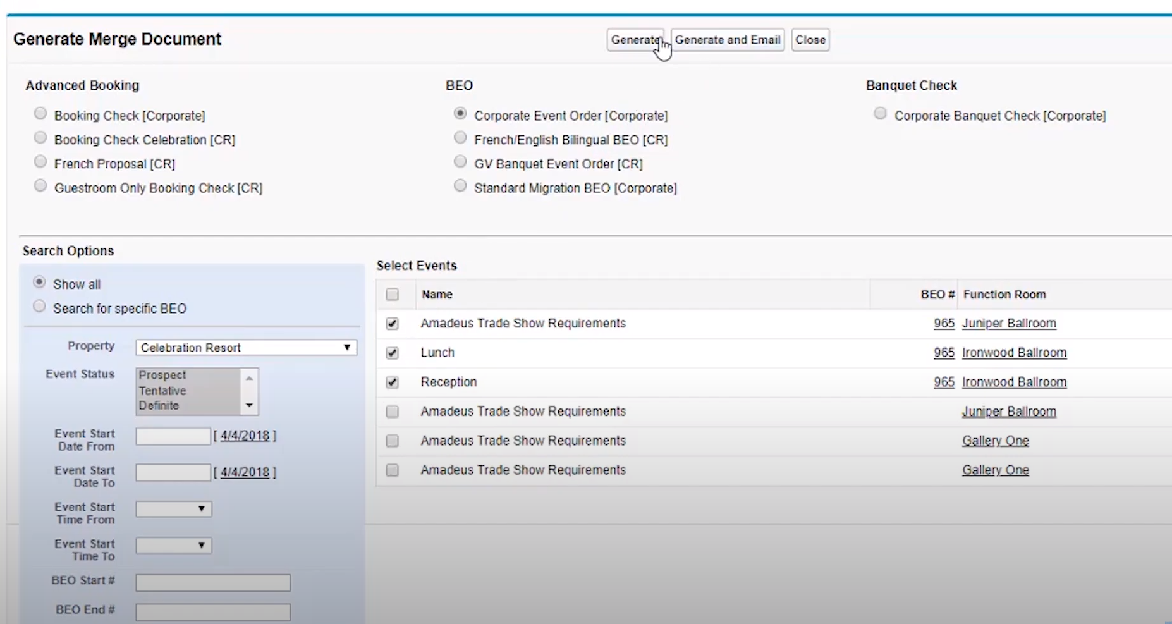Uncheck the Lunch event checkbox
Viewport: 1172px width, 624px height.
point(393,353)
